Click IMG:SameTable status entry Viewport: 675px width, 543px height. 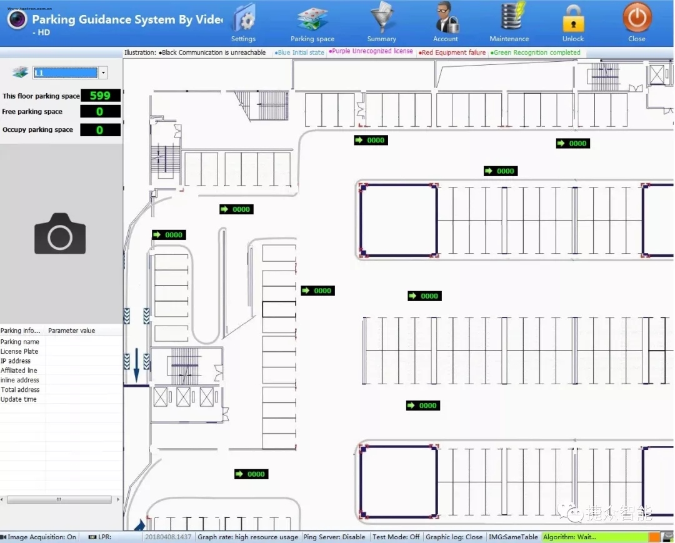[x=513, y=537]
